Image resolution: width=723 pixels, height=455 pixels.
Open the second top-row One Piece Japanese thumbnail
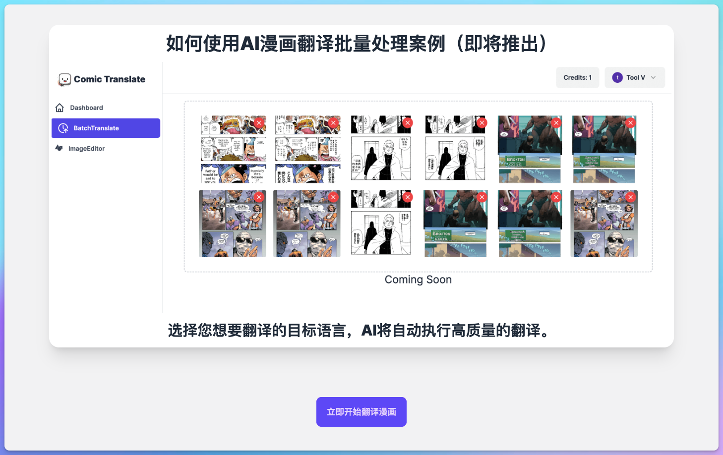pos(307,149)
